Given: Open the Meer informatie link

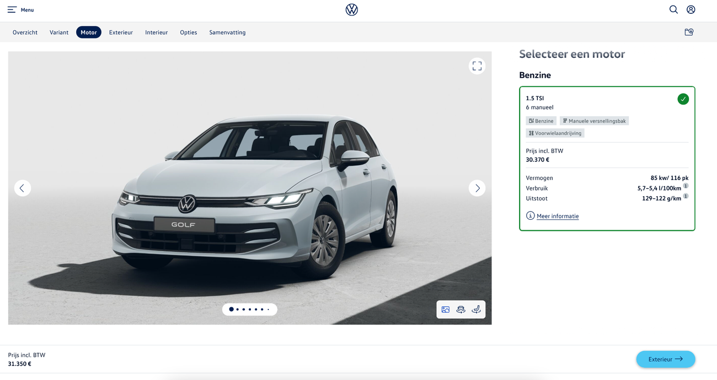Looking at the screenshot, I should click(x=558, y=216).
